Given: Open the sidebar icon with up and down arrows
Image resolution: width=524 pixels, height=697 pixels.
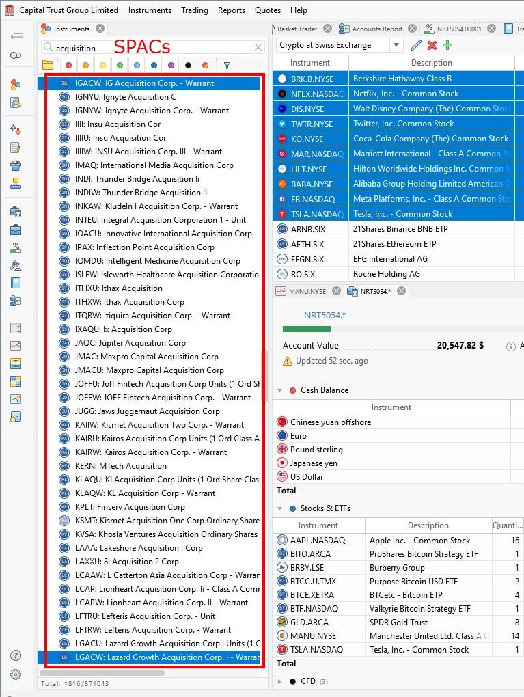Looking at the screenshot, I should click(16, 130).
